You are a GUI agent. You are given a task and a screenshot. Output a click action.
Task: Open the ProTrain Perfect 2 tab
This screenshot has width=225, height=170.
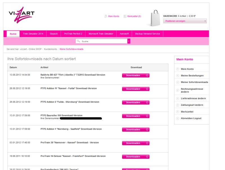(73, 34)
